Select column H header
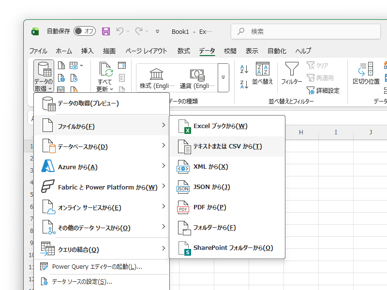 click(x=301, y=132)
